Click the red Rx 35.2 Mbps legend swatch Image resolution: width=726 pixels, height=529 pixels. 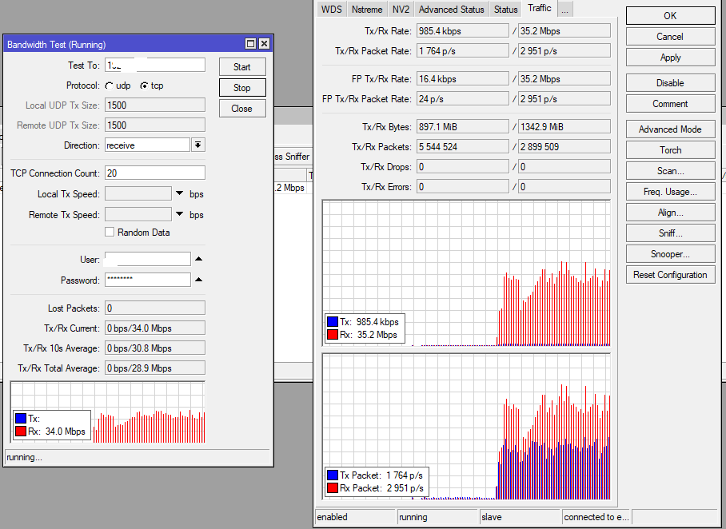333,335
